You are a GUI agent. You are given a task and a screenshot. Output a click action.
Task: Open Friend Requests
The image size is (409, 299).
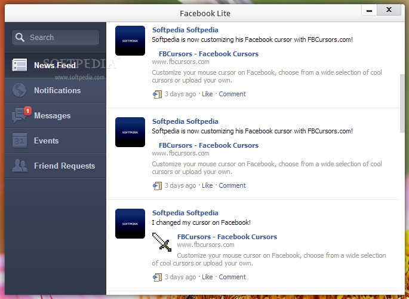pyautogui.click(x=56, y=166)
